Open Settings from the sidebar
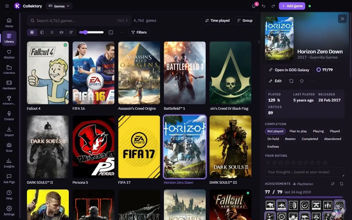 click(9, 211)
